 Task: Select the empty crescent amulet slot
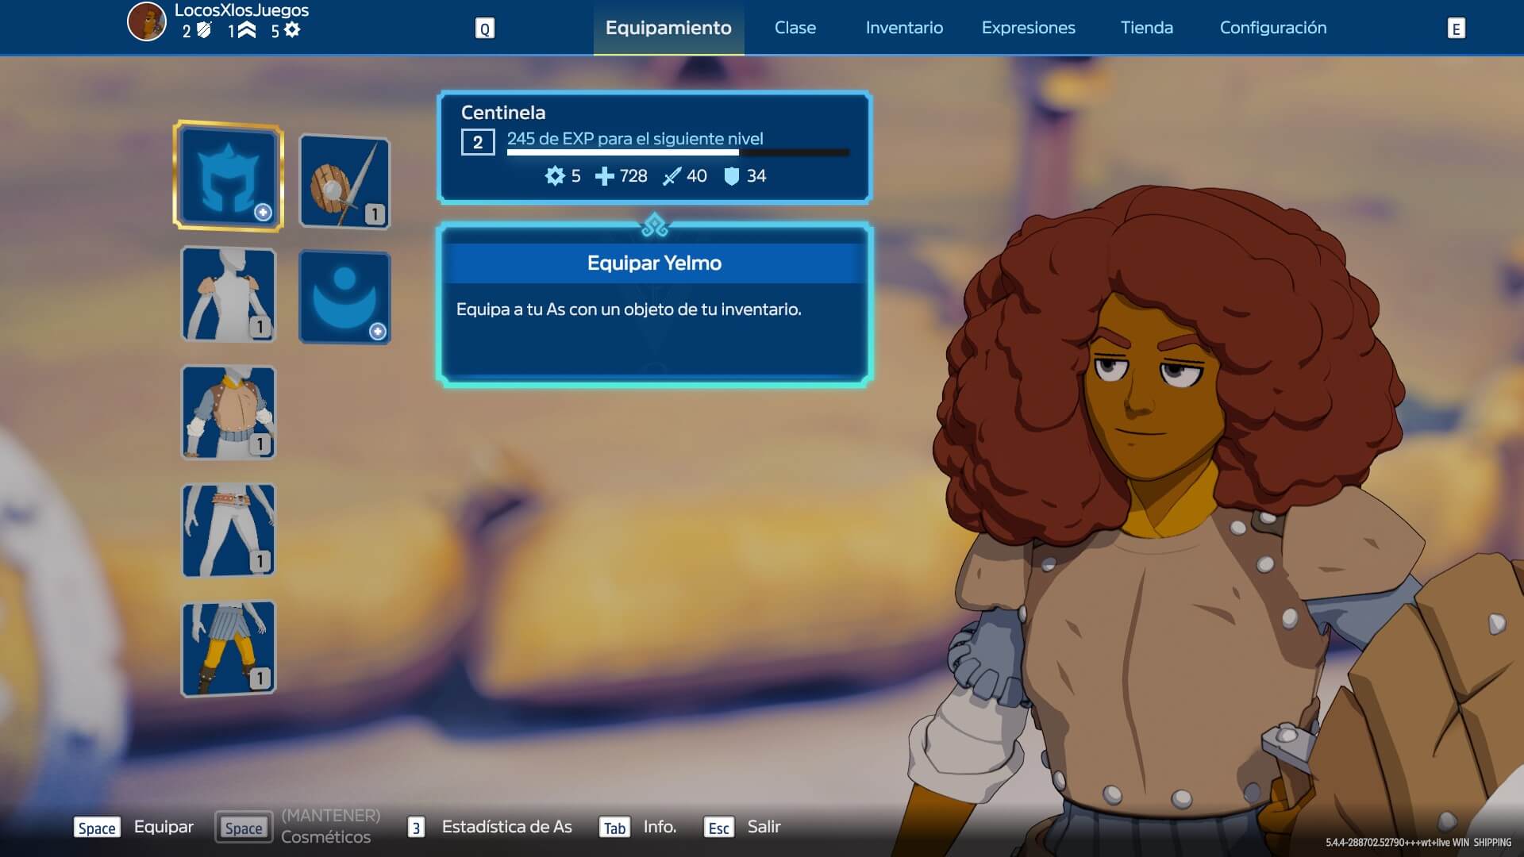344,298
